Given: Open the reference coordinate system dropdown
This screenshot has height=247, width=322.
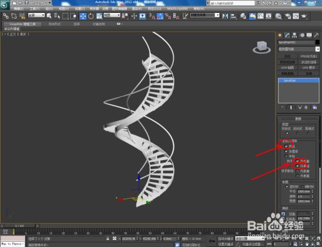Looking at the screenshot, I should [x=112, y=15].
